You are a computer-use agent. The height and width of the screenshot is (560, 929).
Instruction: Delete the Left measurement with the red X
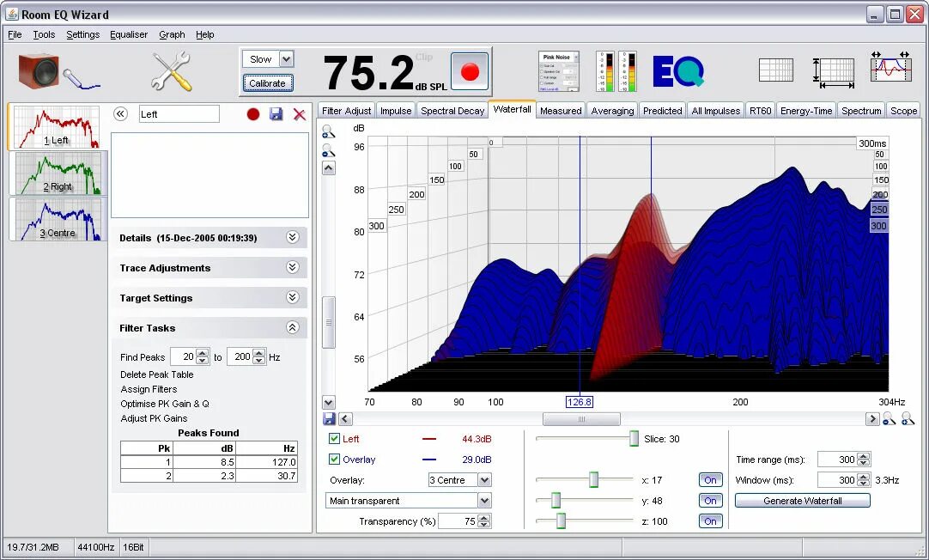[299, 114]
